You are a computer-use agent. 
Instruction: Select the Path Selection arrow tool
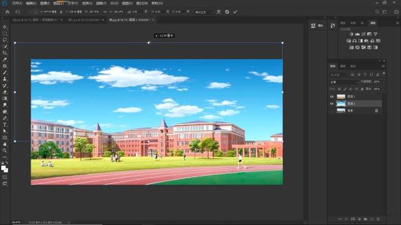4,131
